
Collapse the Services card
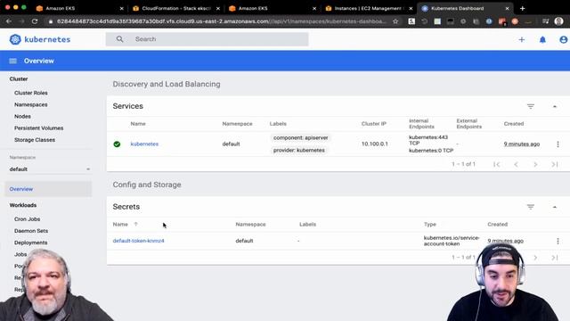coord(555,106)
